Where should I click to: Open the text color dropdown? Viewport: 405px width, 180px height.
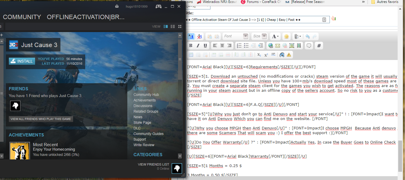pyautogui.click(x=275, y=36)
